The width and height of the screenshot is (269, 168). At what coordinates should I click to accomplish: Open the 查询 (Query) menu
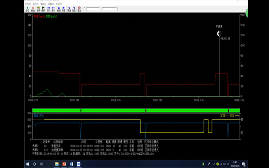click(42, 4)
